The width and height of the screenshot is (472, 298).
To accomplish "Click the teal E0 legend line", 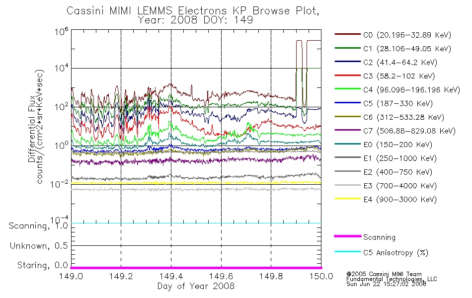I will tap(348, 144).
